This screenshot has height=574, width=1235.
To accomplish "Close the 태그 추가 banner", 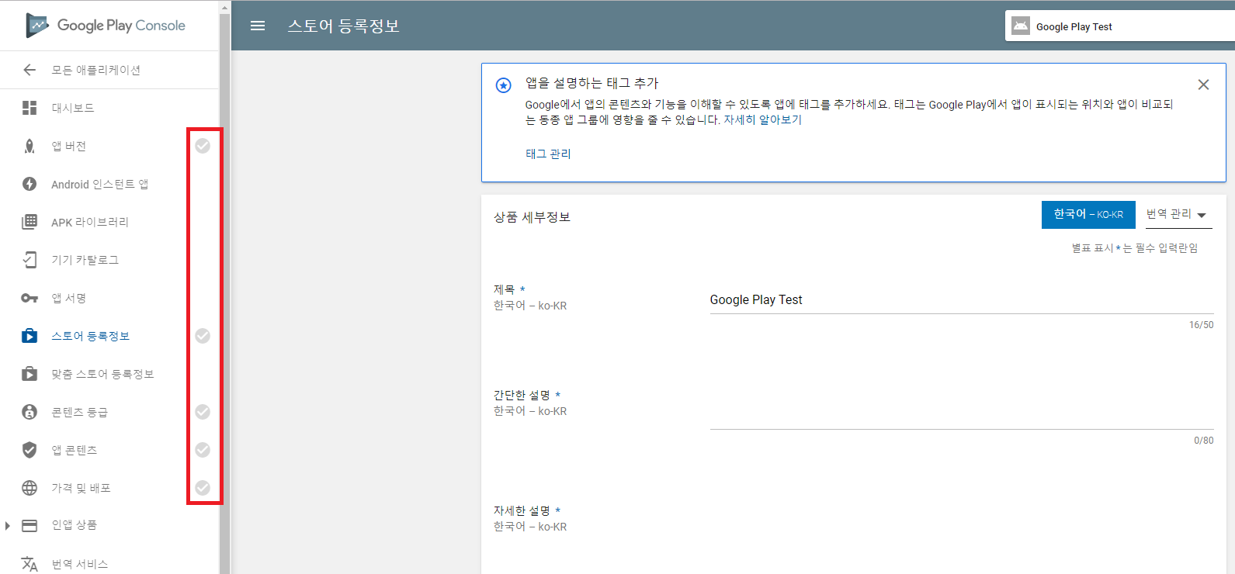I will click(x=1203, y=85).
